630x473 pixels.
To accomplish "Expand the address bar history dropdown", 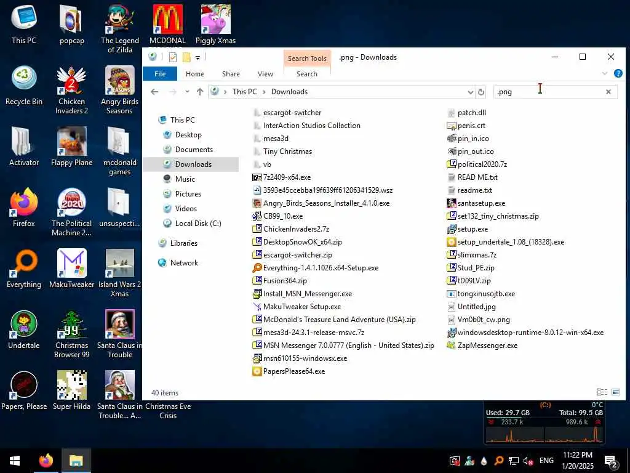I will click(471, 92).
